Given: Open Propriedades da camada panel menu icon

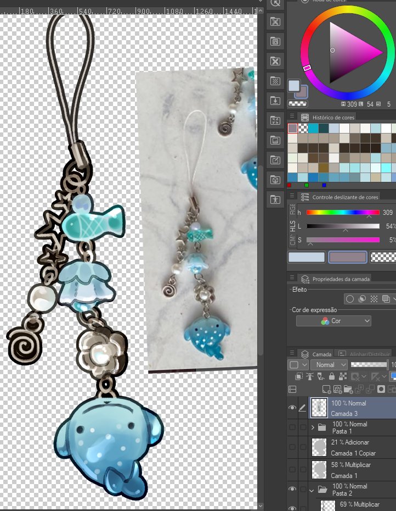Looking at the screenshot, I should pyautogui.click(x=292, y=277).
